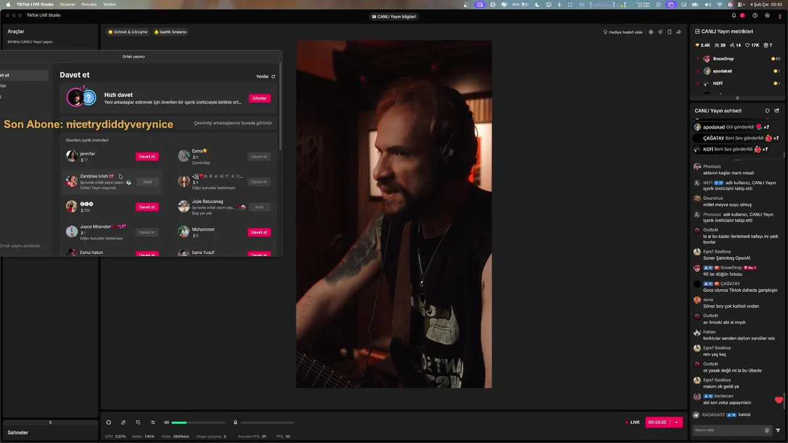The width and height of the screenshot is (788, 443).
Task: Invite jennifer with Davet et
Action: pos(147,156)
